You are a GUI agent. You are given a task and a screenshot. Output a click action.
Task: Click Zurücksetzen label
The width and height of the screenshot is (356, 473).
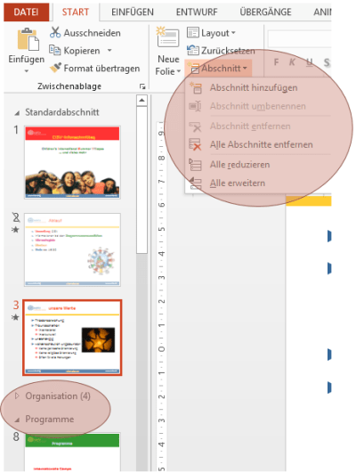[228, 51]
